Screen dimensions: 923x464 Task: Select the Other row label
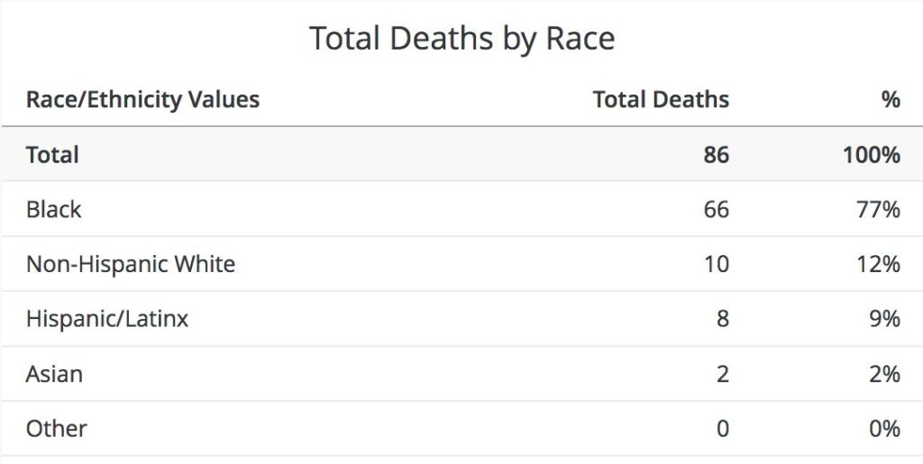57,428
